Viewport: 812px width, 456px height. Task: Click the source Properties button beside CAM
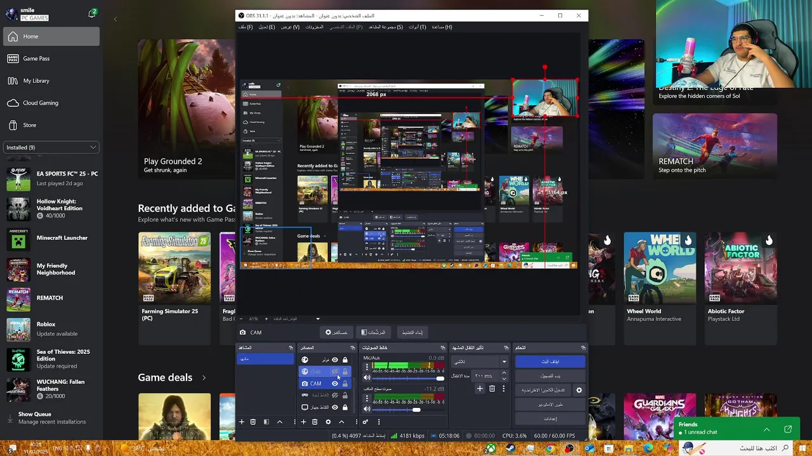336,332
